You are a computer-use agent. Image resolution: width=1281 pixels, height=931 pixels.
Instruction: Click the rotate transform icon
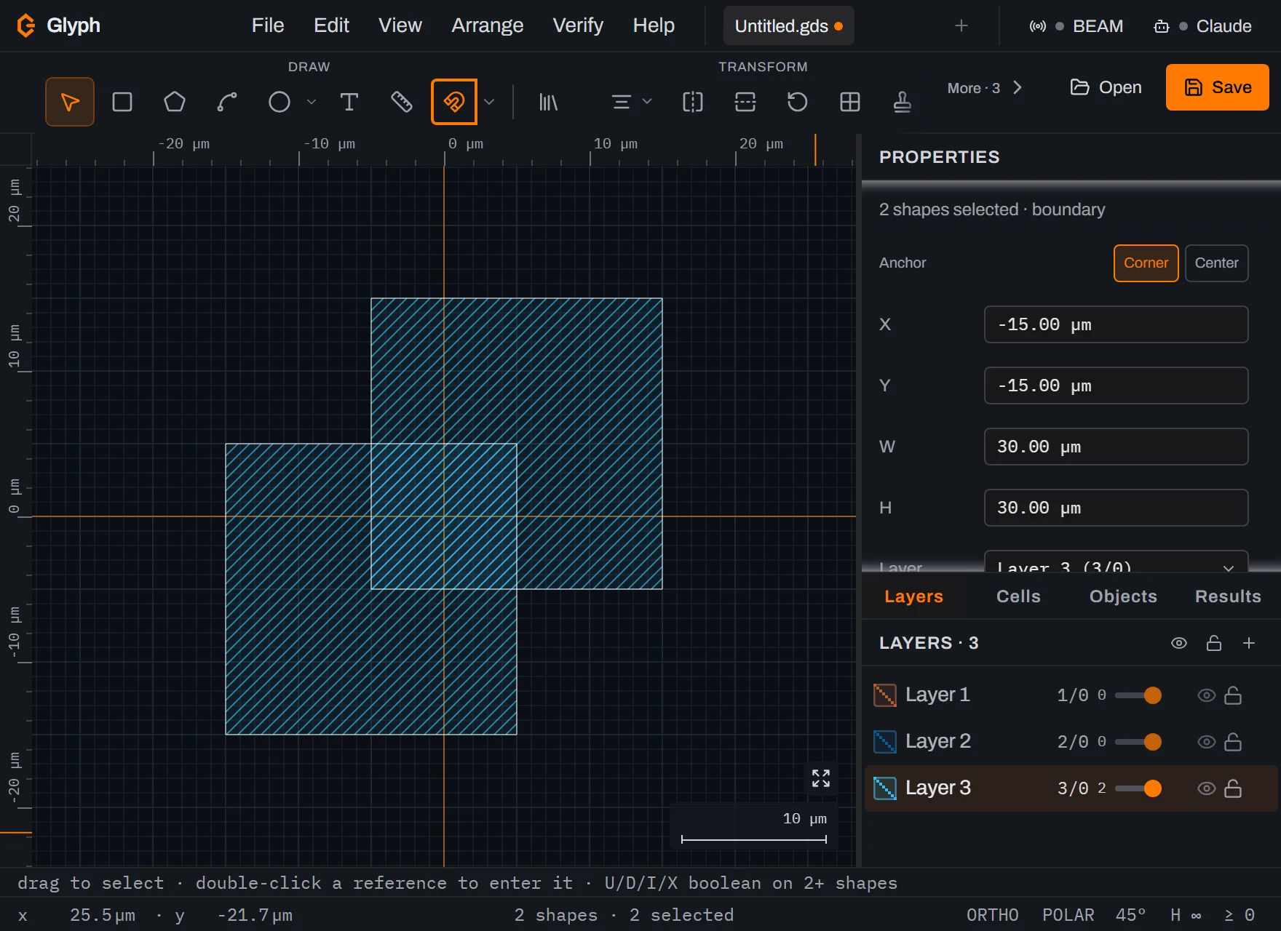coord(798,102)
